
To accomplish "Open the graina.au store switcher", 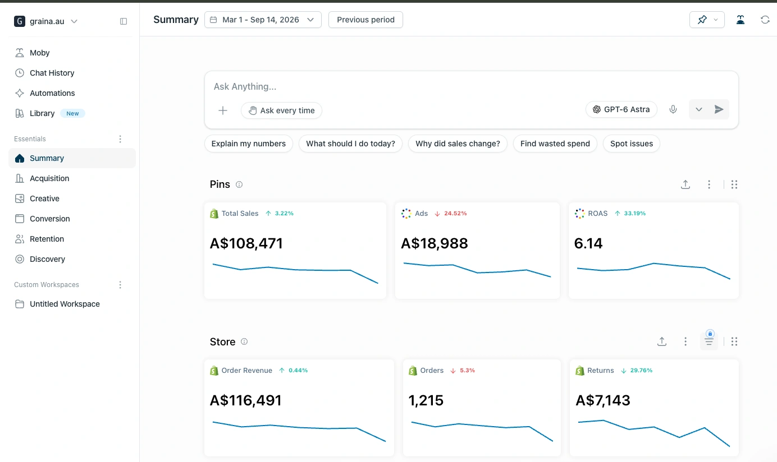I will coord(46,21).
